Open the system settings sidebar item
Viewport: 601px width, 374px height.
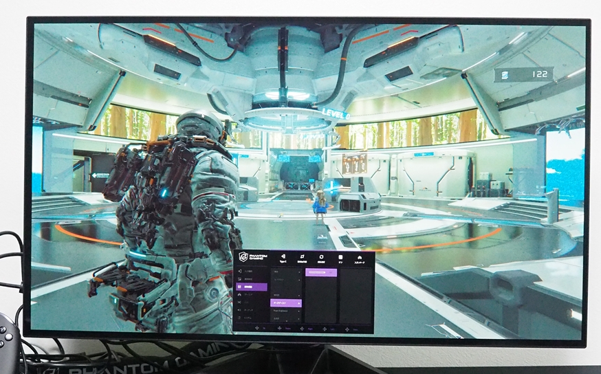pos(240,318)
